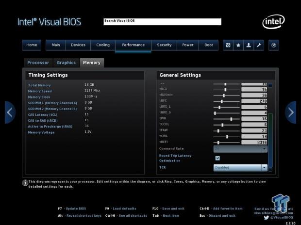Open advanced settings wrench icon
Image resolution: width=301 pixels, height=225 pixels.
[x=259, y=45]
